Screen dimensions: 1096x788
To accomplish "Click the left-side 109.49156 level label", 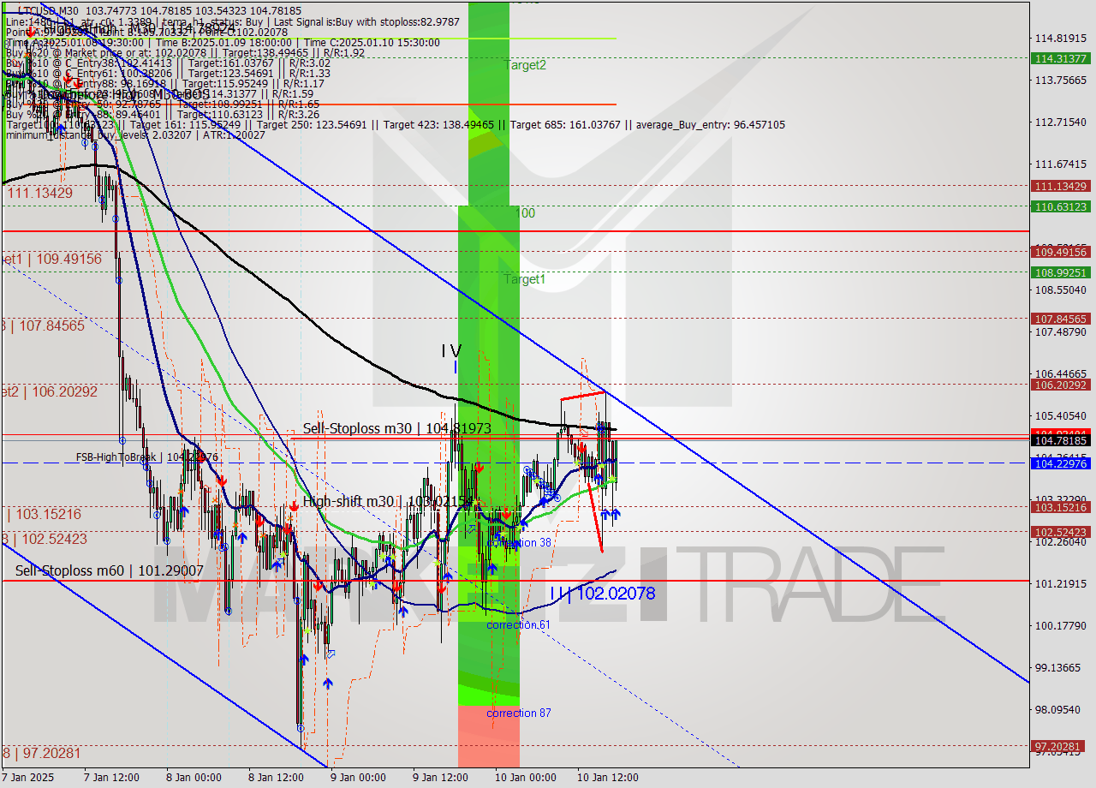I will [x=51, y=259].
